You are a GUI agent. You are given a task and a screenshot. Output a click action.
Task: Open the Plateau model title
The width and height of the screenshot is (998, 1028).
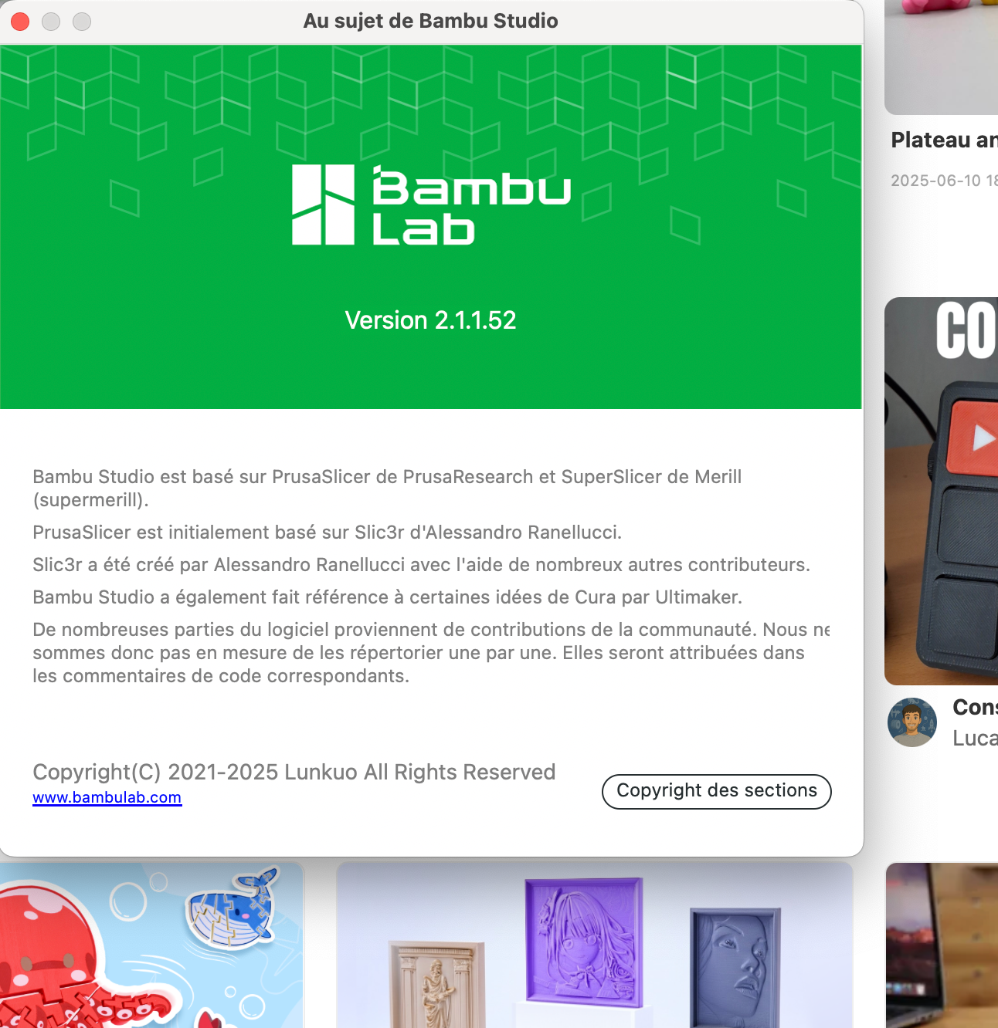944,140
